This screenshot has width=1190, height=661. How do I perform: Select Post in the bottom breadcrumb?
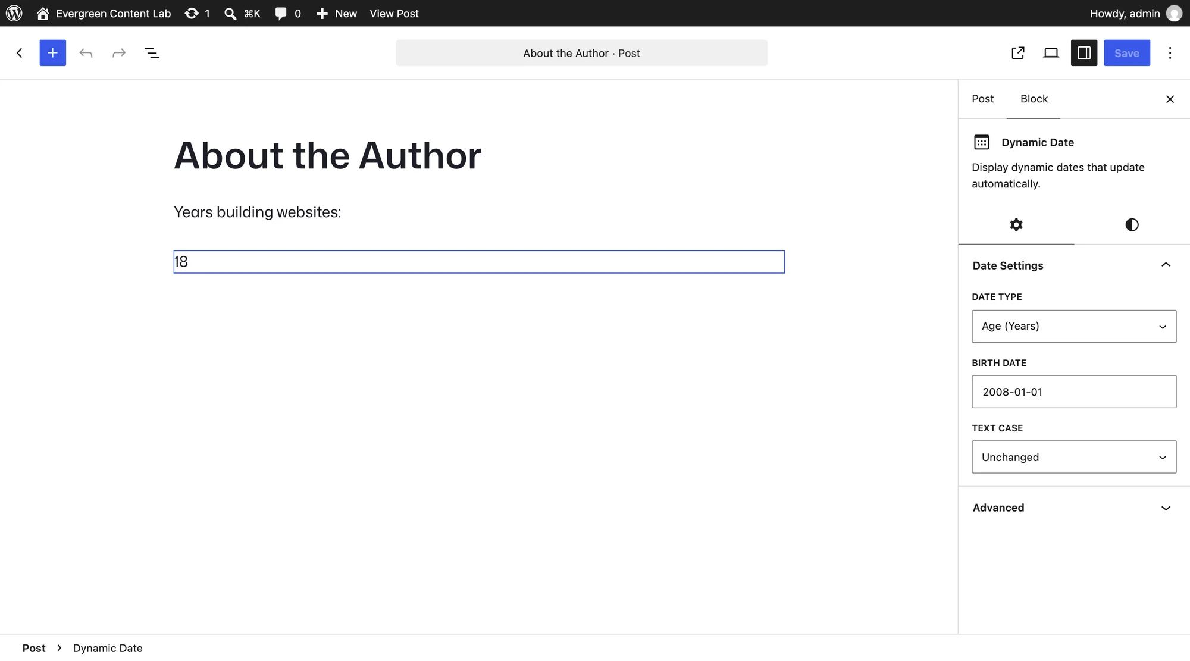[34, 648]
